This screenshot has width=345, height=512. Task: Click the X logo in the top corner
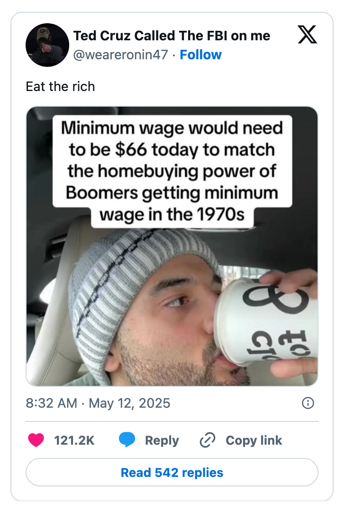tap(307, 35)
